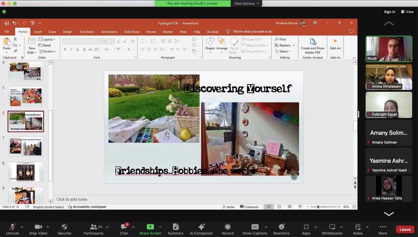Select slide 7 thumbnail
The width and height of the screenshot is (418, 237).
(25, 146)
